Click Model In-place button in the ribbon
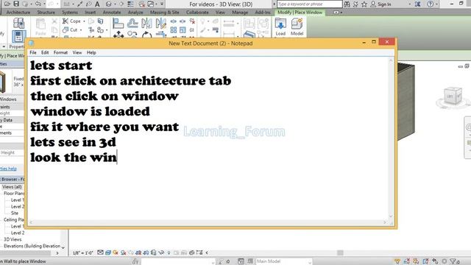471x265 pixels. [x=297, y=26]
